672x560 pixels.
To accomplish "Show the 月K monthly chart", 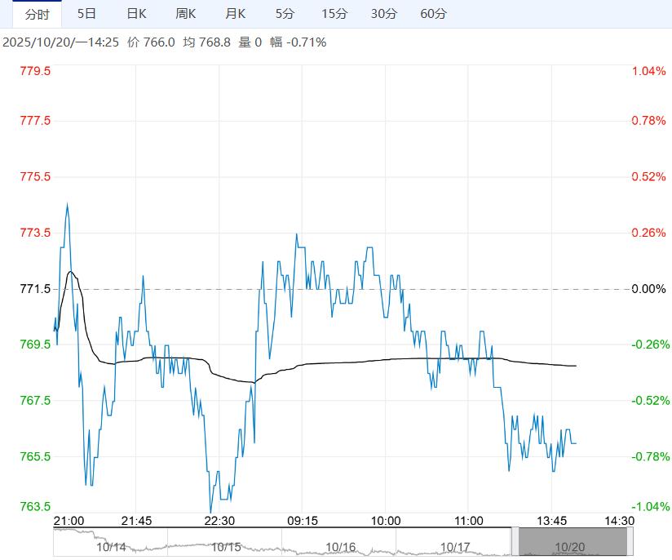I will [236, 14].
